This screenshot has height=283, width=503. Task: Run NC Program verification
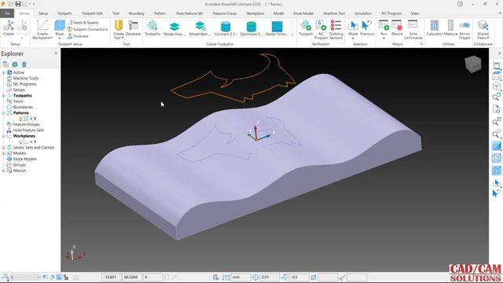click(x=321, y=30)
